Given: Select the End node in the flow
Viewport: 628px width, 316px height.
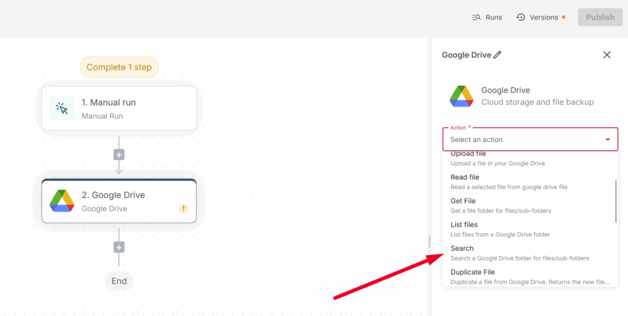Looking at the screenshot, I should pos(119,281).
